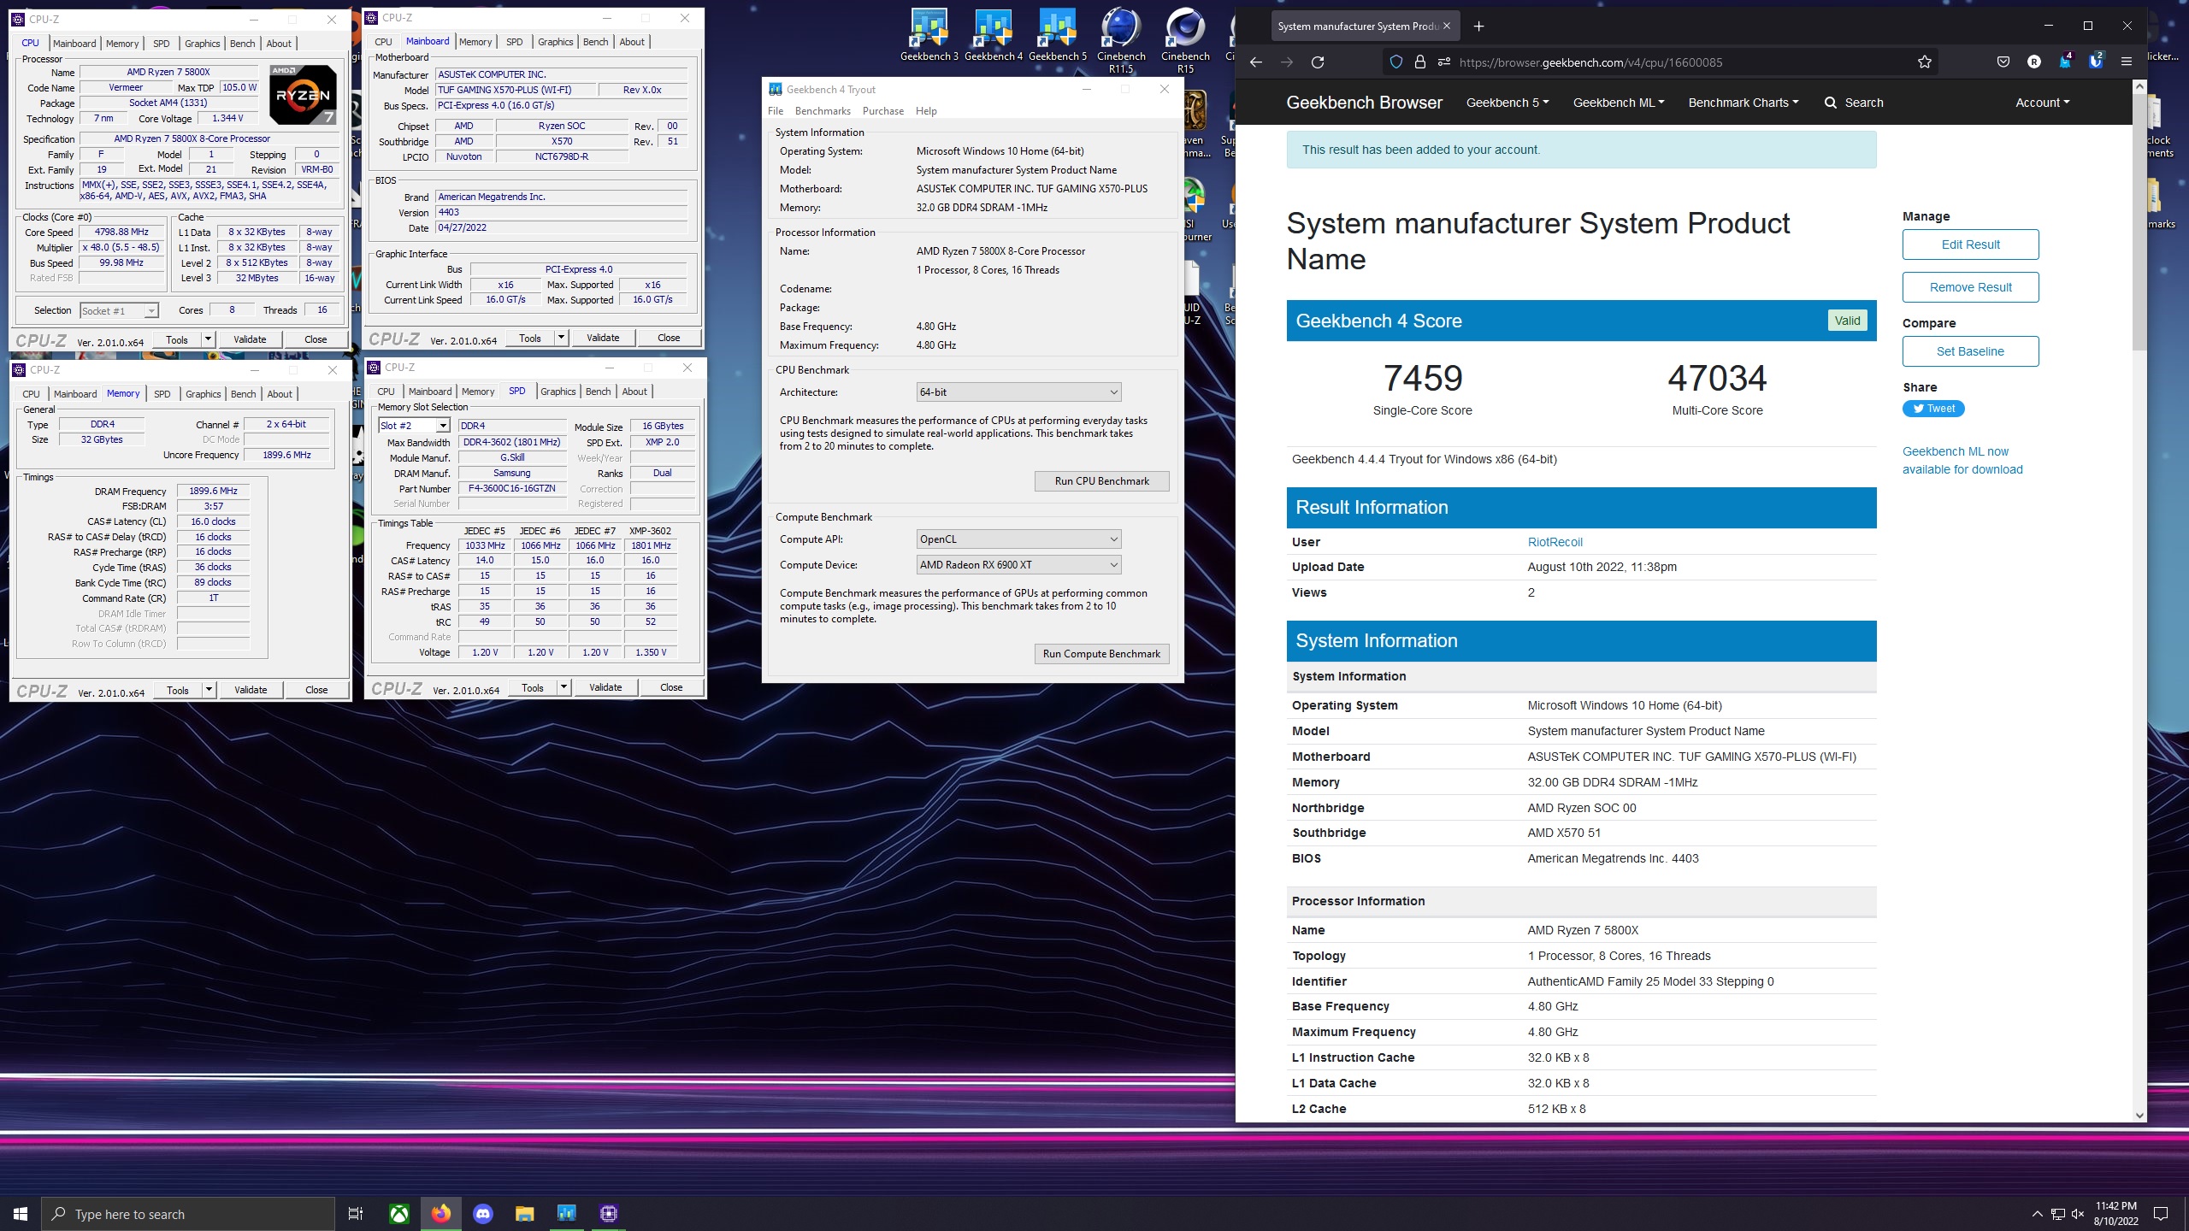Expand Geekbench 5 menu in browser navbar
Screen dimensions: 2189x1231
(1508, 103)
